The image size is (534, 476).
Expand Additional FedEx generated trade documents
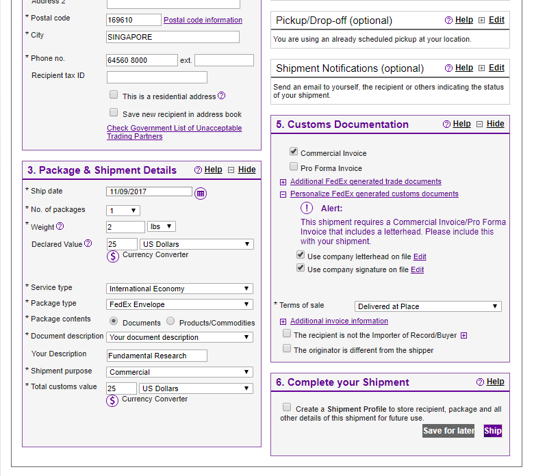(283, 182)
